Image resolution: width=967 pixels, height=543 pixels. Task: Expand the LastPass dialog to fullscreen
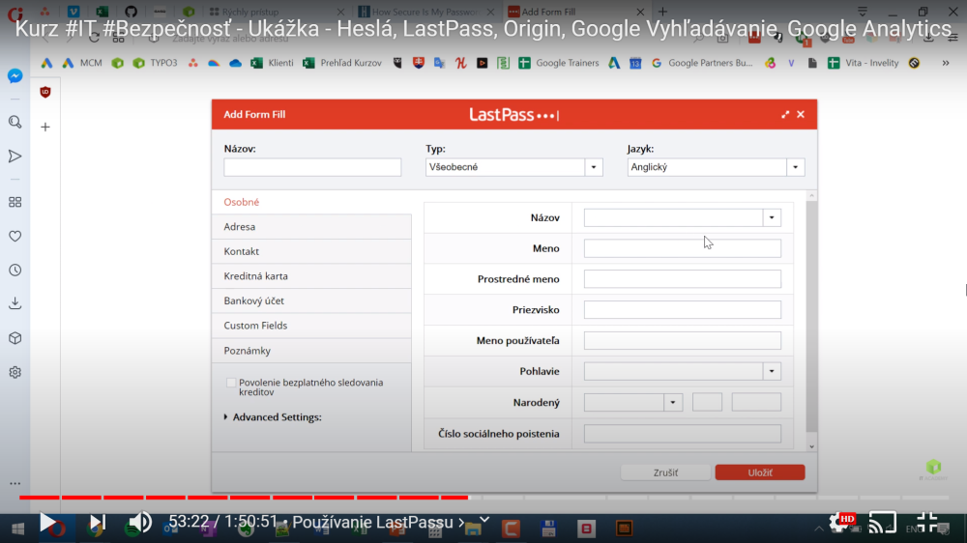tap(785, 115)
